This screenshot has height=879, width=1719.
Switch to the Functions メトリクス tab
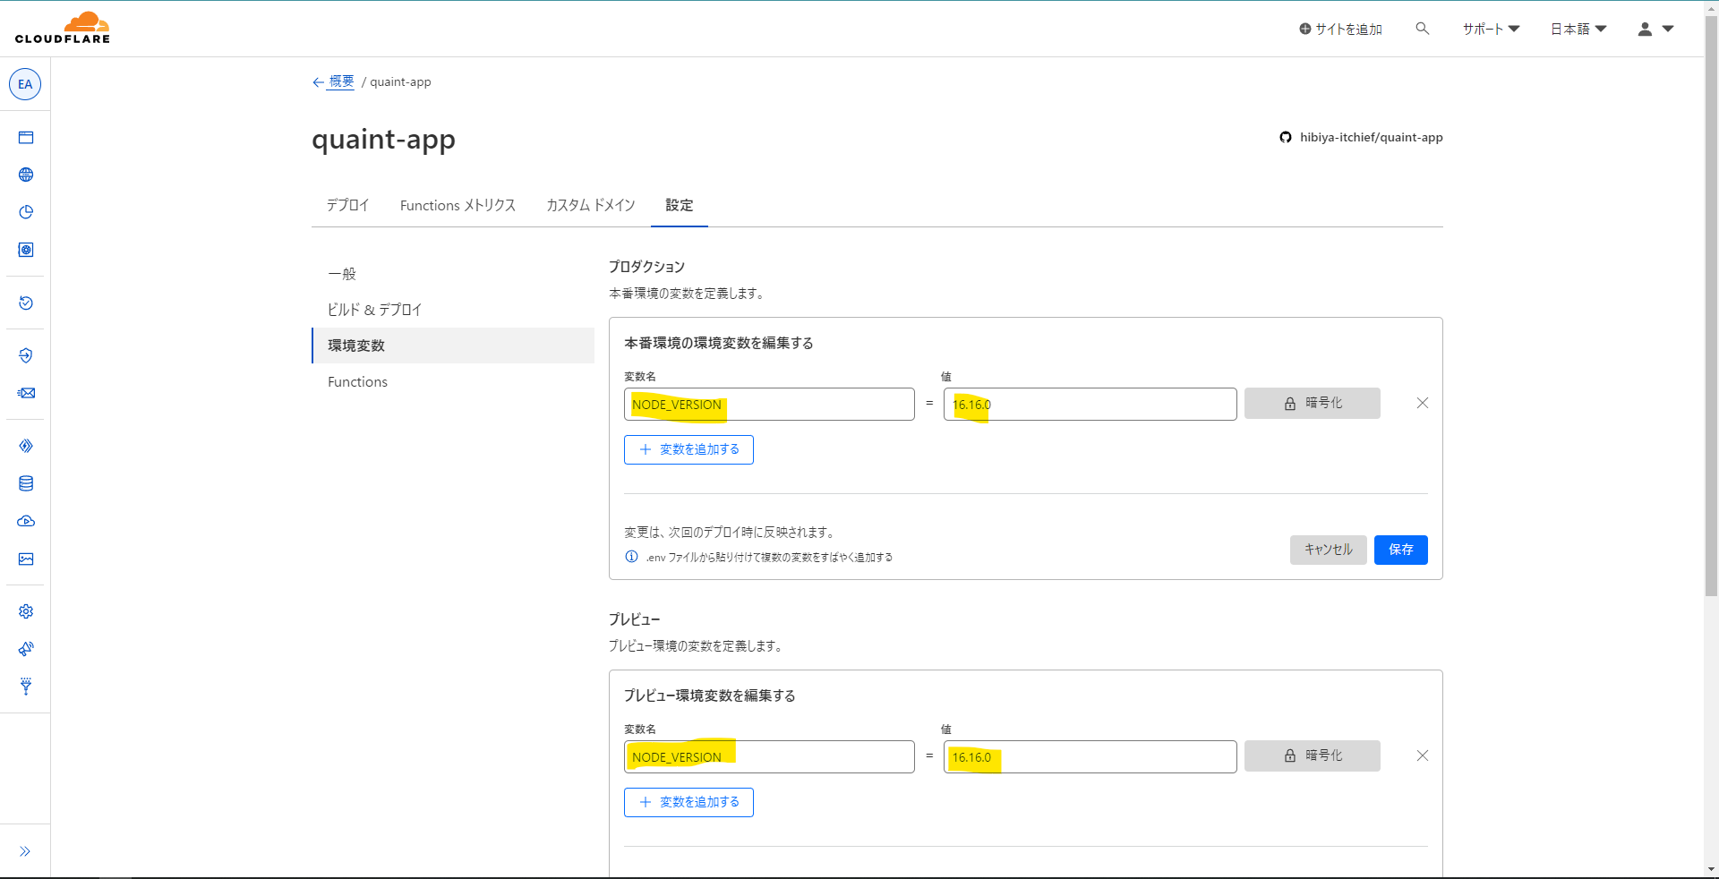pos(458,205)
